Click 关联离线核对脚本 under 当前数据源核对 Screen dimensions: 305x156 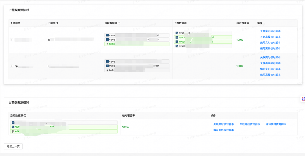pos(250,124)
